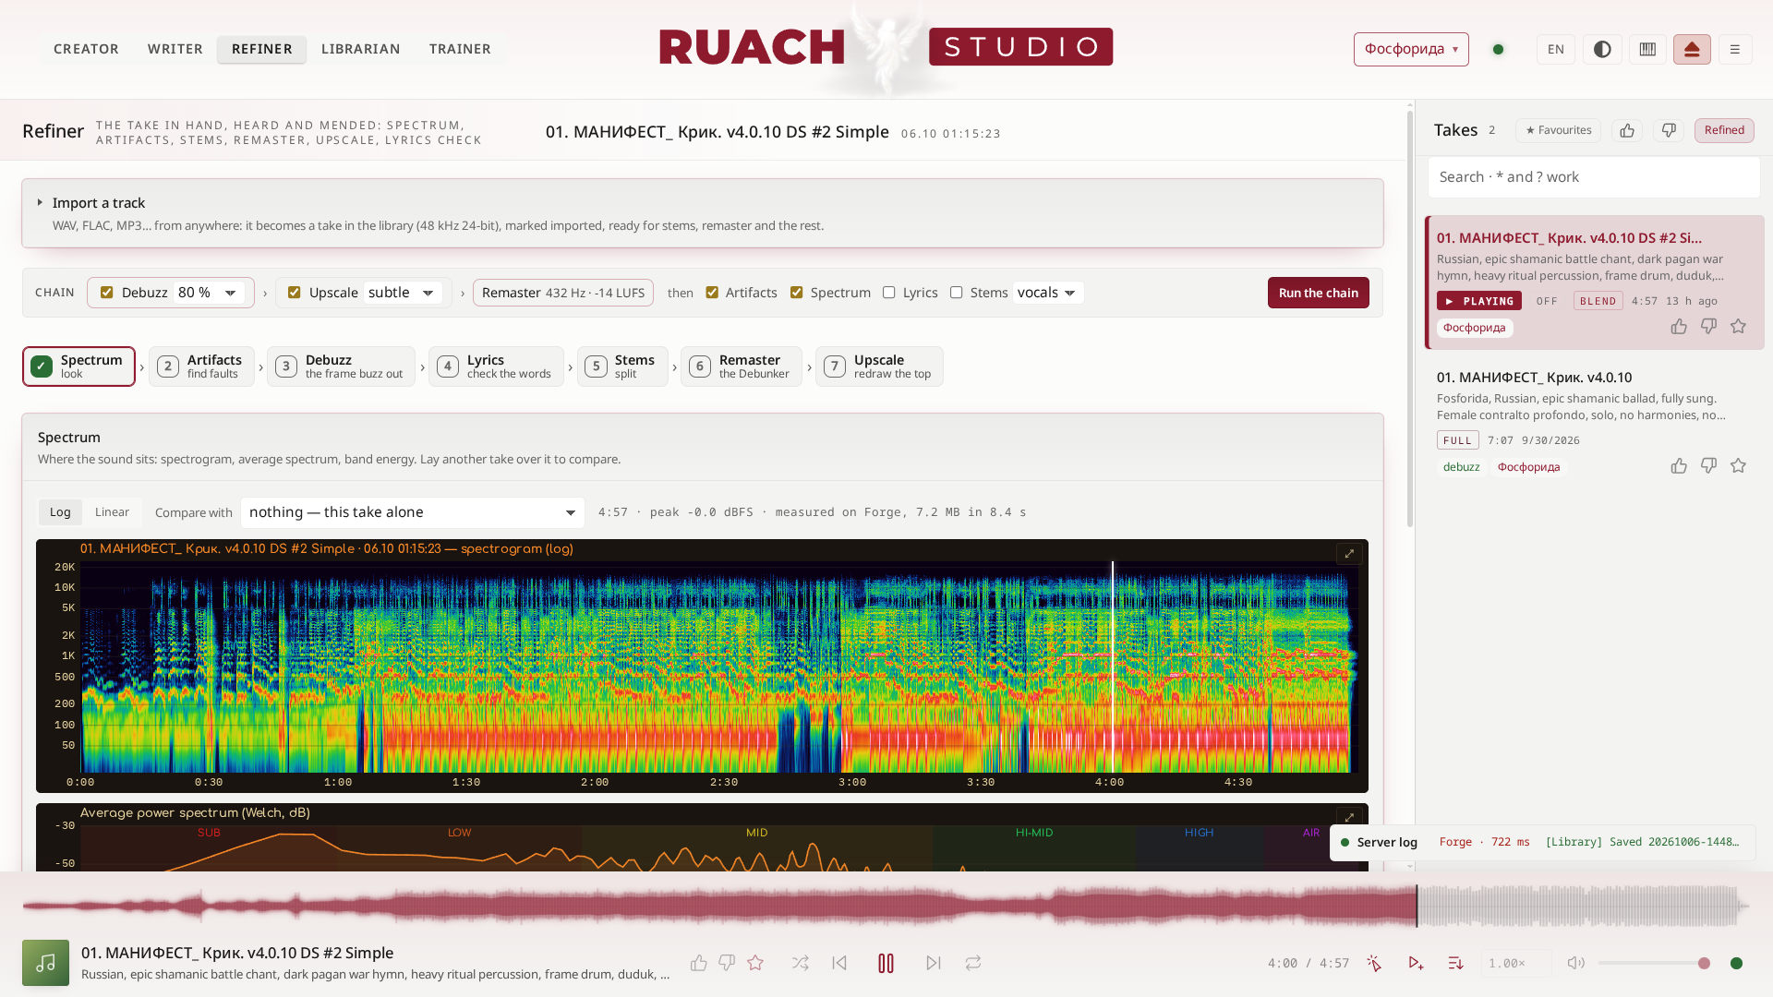Star the DS #2 Simple take card

1738,326
